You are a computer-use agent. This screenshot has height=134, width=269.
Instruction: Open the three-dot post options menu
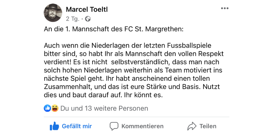225,9
